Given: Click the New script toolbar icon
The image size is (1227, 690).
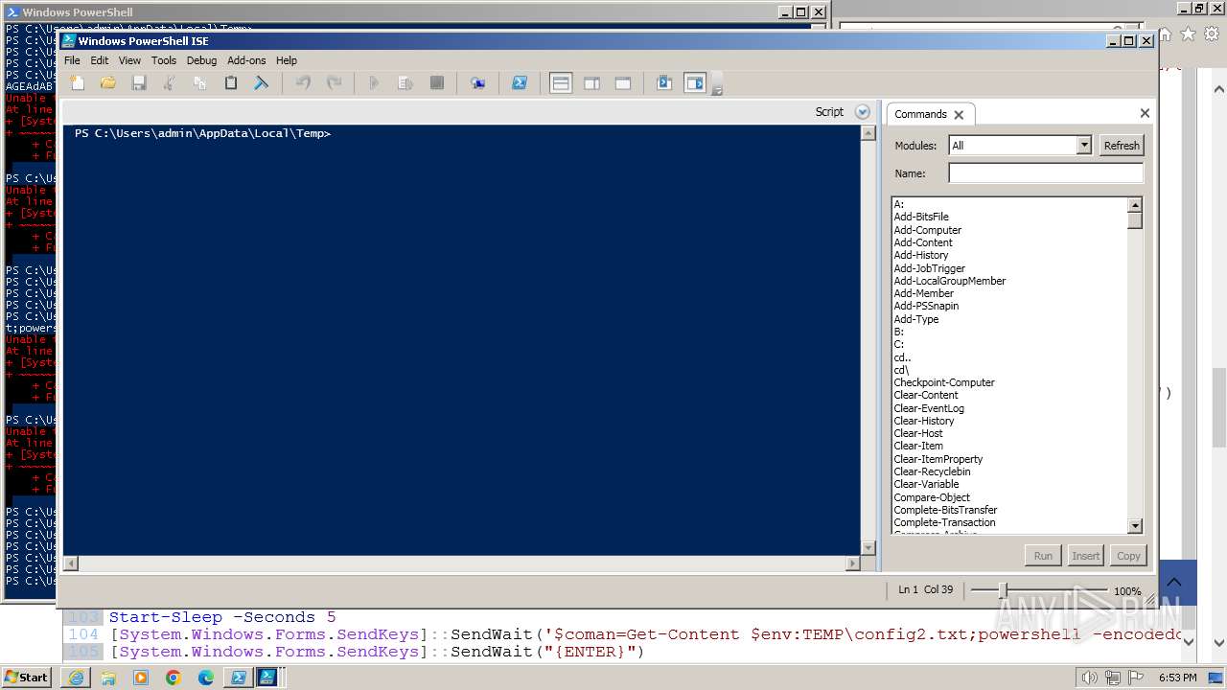Looking at the screenshot, I should [78, 83].
